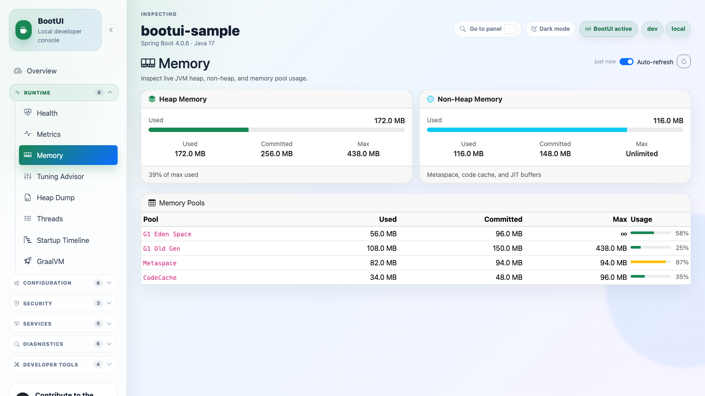Screen dimensions: 705x396
Task: Click the Committed column header
Action: pyautogui.click(x=503, y=219)
